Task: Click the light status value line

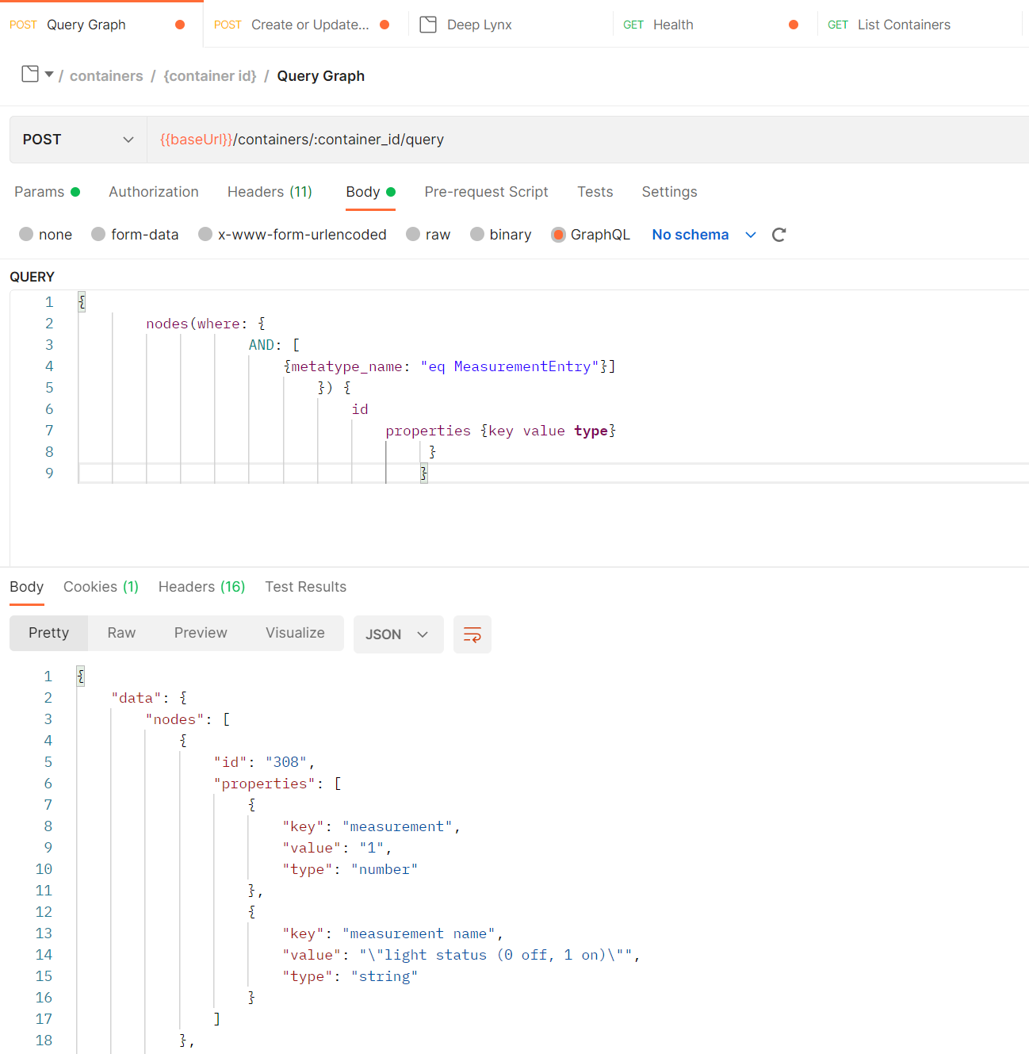Action: (x=461, y=955)
